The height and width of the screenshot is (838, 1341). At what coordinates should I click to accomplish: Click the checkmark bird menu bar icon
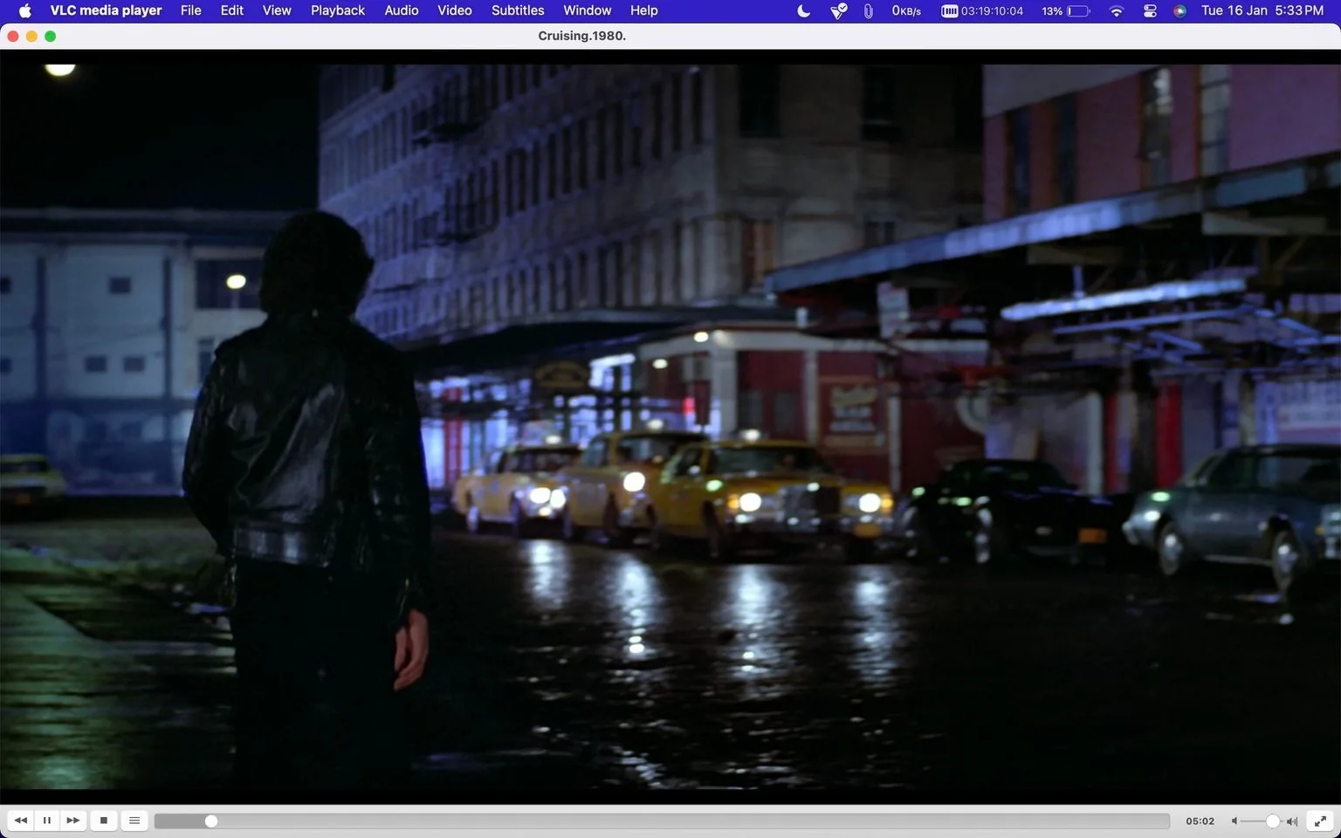838,11
